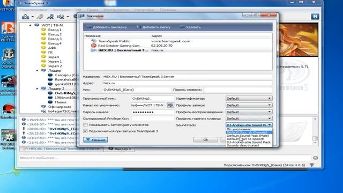Open the emoticon picker icon beside chat input
The image size is (343, 193).
[315, 158]
